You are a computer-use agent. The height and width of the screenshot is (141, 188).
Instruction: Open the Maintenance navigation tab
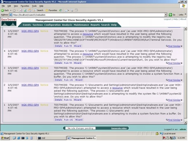tap(81, 25)
